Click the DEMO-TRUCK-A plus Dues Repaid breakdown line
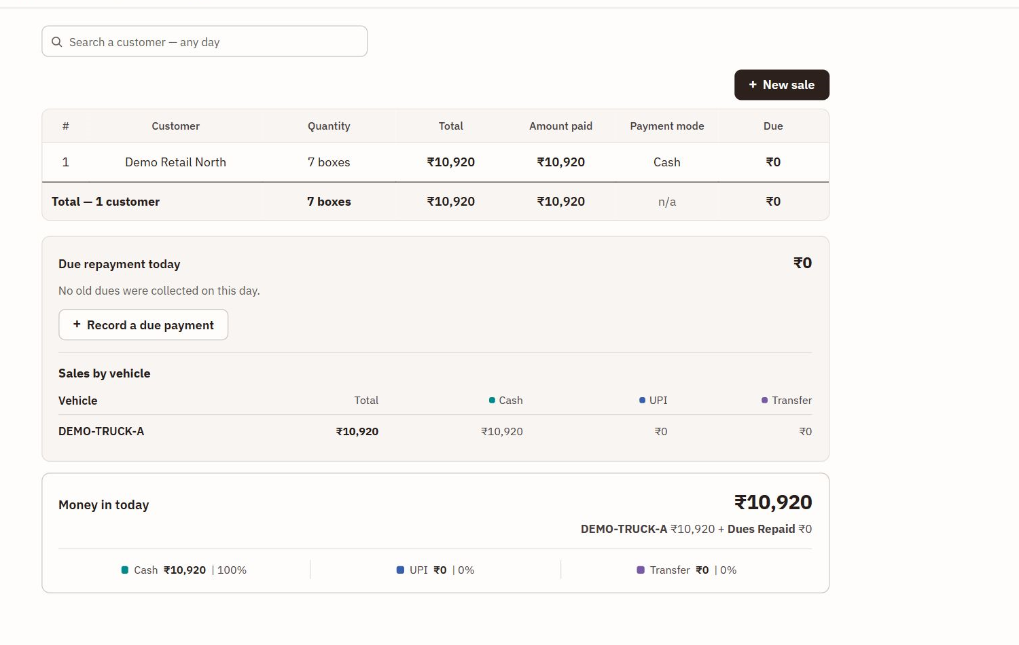 696,529
